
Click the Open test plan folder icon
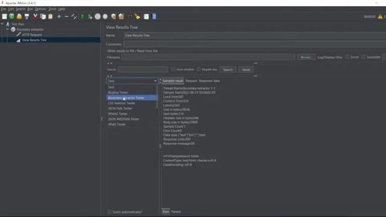click(x=19, y=16)
